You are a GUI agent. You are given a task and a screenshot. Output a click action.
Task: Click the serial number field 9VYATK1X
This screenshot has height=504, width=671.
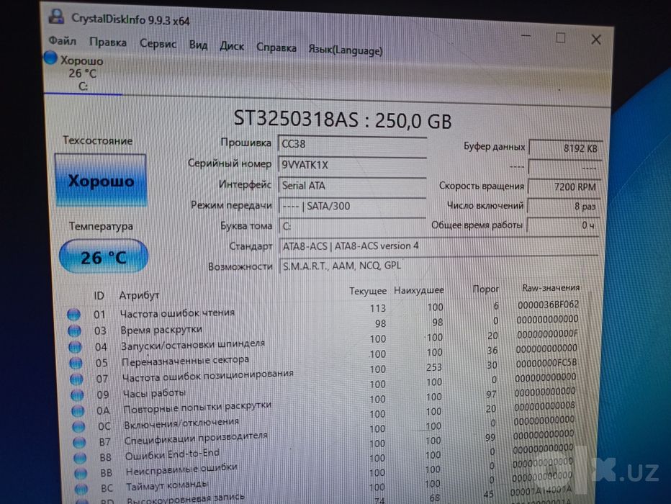pos(352,165)
